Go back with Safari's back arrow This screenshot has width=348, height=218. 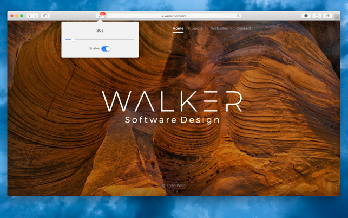point(29,16)
